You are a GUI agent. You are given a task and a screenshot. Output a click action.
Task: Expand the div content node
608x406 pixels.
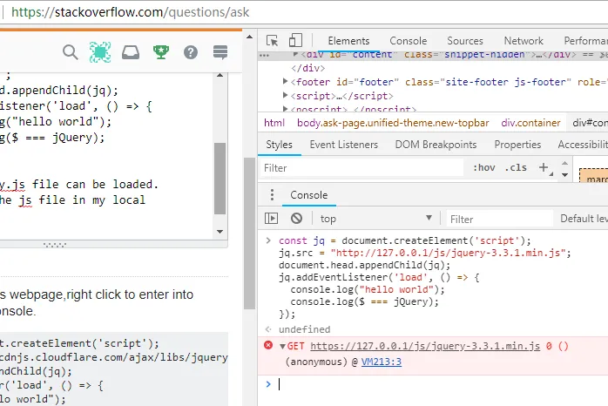pos(295,54)
